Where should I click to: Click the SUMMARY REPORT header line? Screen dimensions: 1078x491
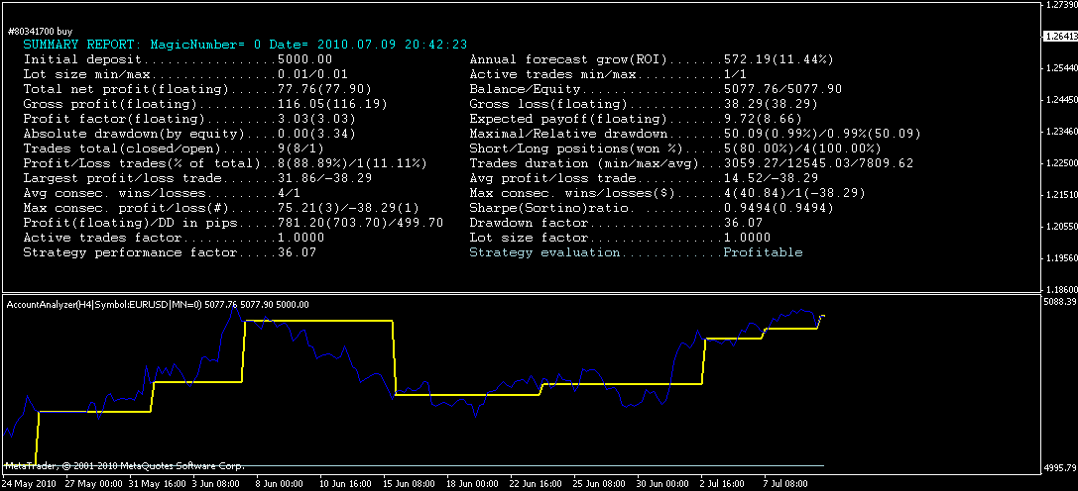245,45
